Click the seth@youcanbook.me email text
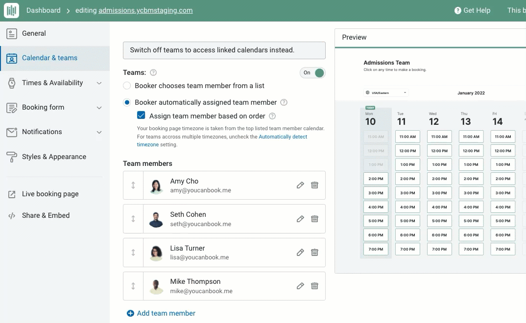This screenshot has width=526, height=323. pyautogui.click(x=201, y=224)
